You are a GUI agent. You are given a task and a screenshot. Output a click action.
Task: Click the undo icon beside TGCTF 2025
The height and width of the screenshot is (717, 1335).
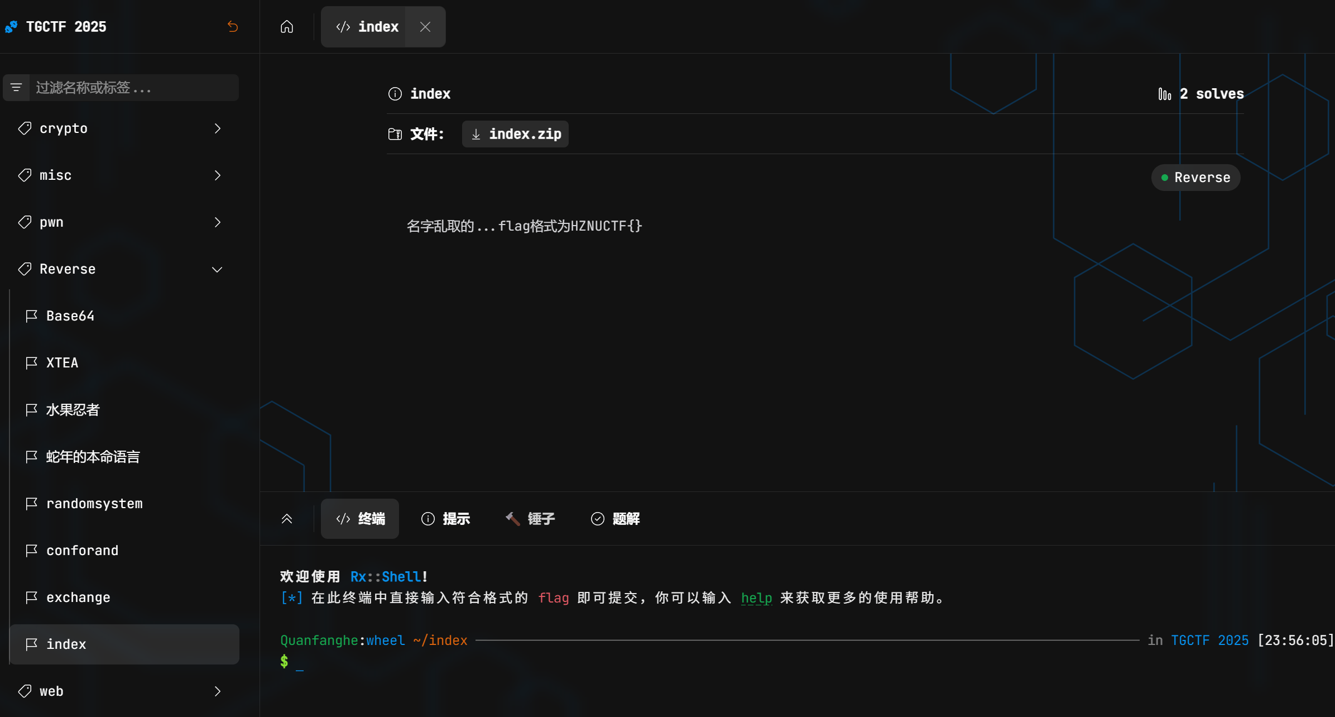click(233, 26)
